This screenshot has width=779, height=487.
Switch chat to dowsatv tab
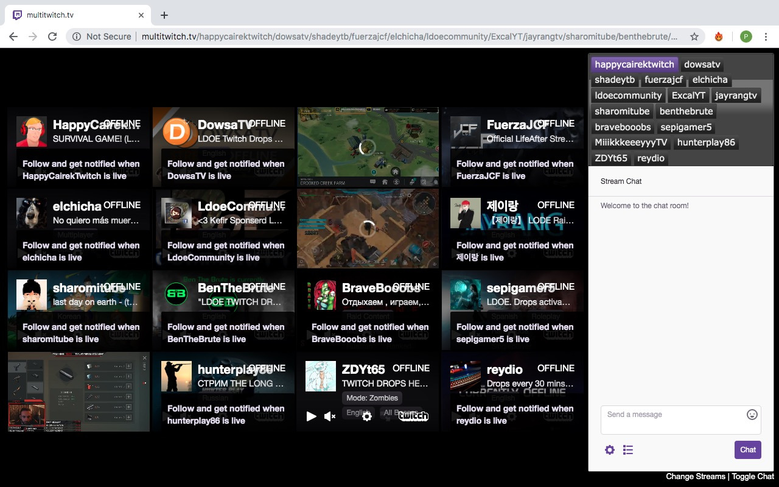click(702, 64)
